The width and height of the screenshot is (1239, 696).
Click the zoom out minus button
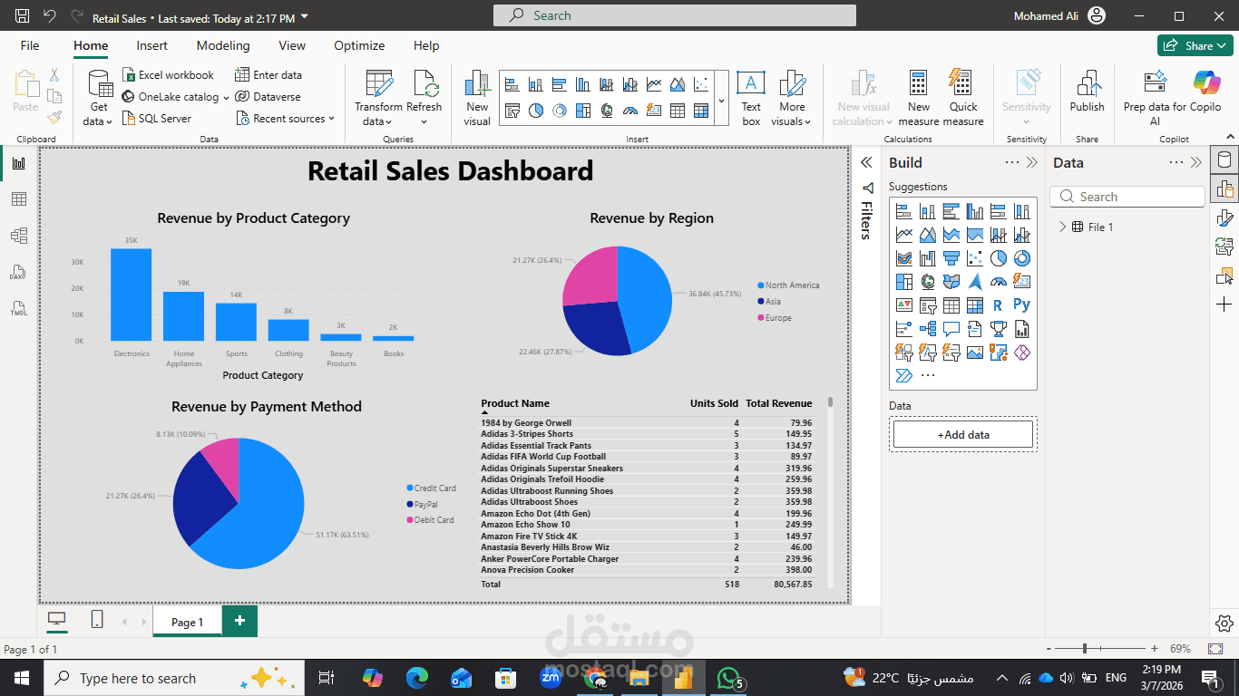tap(1049, 649)
